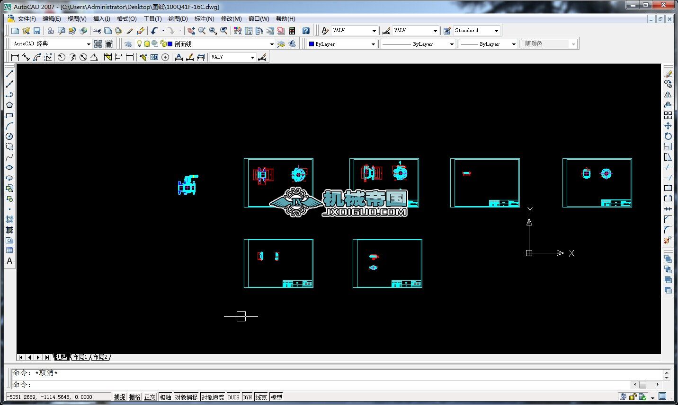Enable 栅格 grid display in status bar

tap(134, 397)
